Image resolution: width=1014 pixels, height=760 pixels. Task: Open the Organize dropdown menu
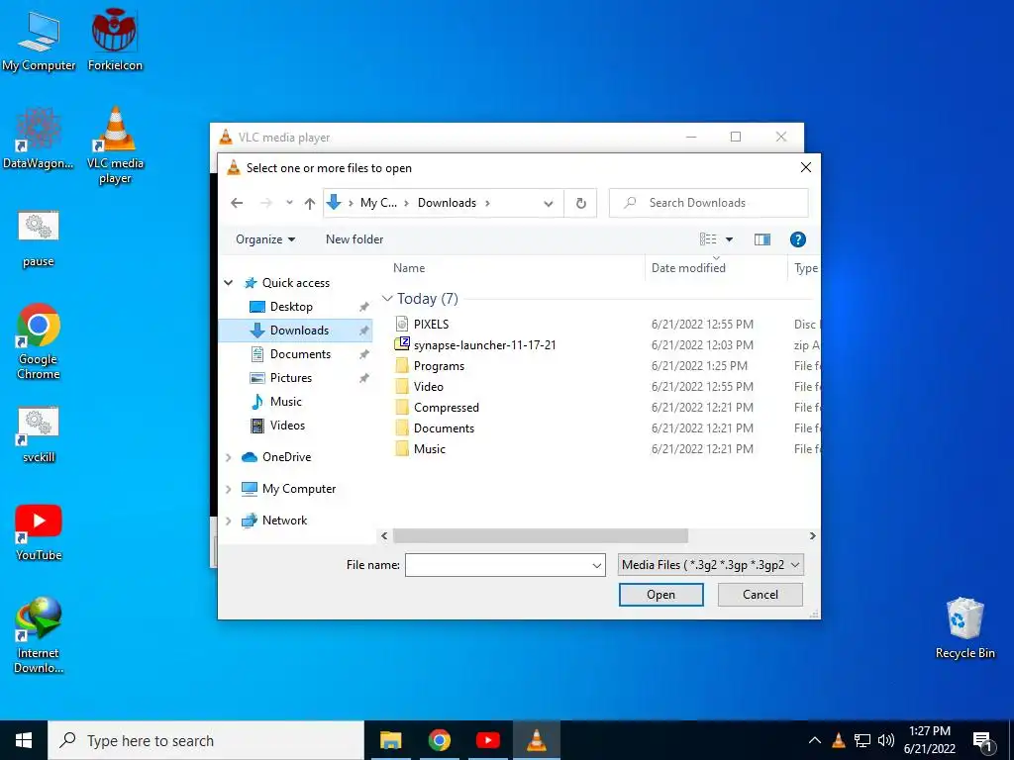pos(265,239)
